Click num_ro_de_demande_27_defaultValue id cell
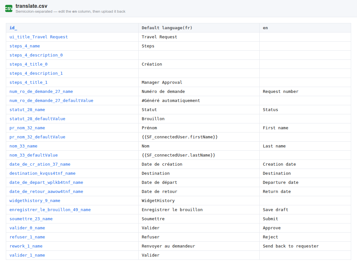 coord(72,101)
